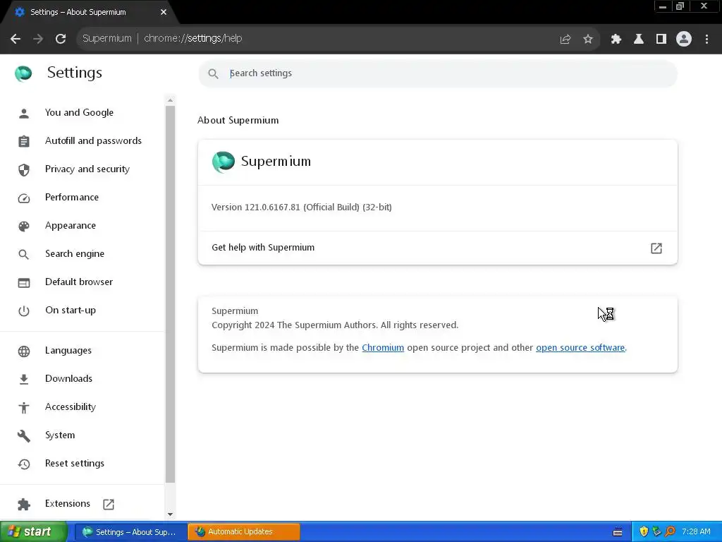Click the search magnifier icon in settings
Image resolution: width=722 pixels, height=542 pixels.
click(213, 73)
